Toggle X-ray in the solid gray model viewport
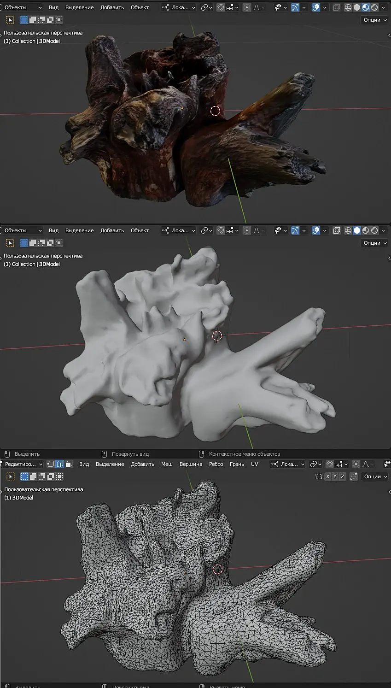This screenshot has width=391, height=688. [337, 230]
